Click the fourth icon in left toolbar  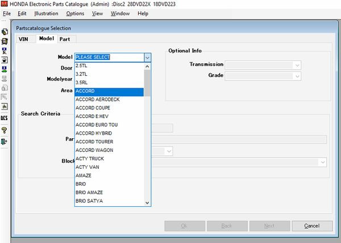tap(4, 59)
